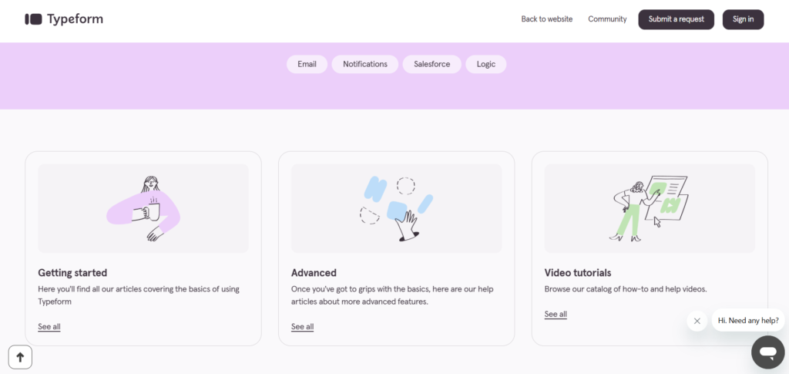
Task: Click the Sign in button
Action: point(744,19)
